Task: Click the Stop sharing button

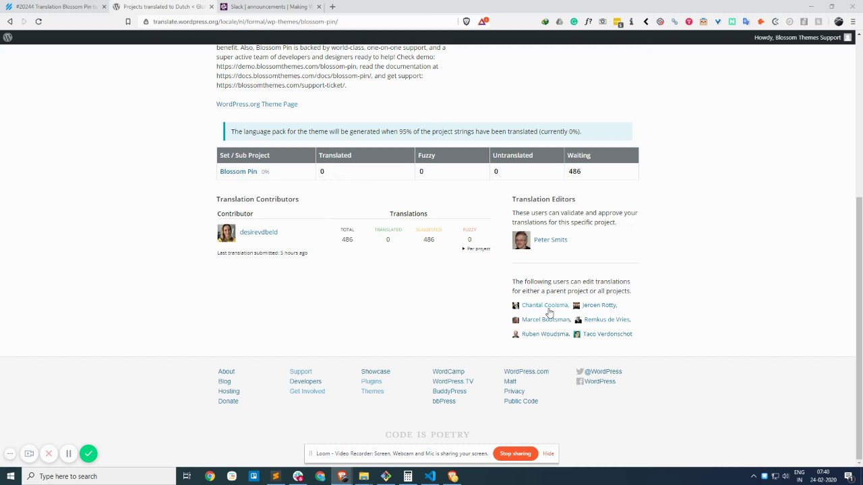Action: [x=515, y=453]
